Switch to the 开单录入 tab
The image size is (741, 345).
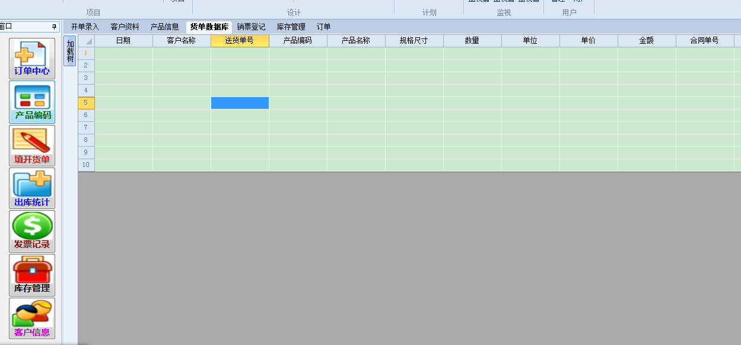point(85,27)
